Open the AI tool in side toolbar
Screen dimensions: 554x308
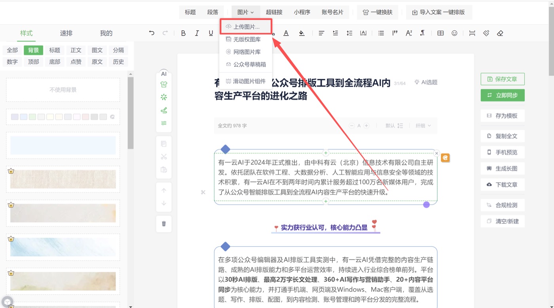click(164, 74)
